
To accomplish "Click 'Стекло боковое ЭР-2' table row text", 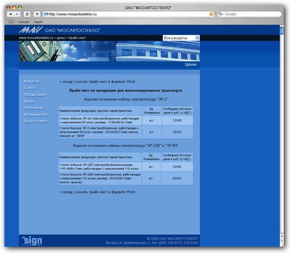I will [x=99, y=132].
